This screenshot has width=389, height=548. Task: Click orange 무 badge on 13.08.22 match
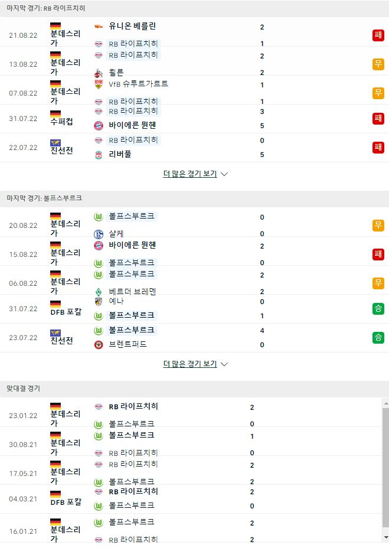click(x=378, y=64)
